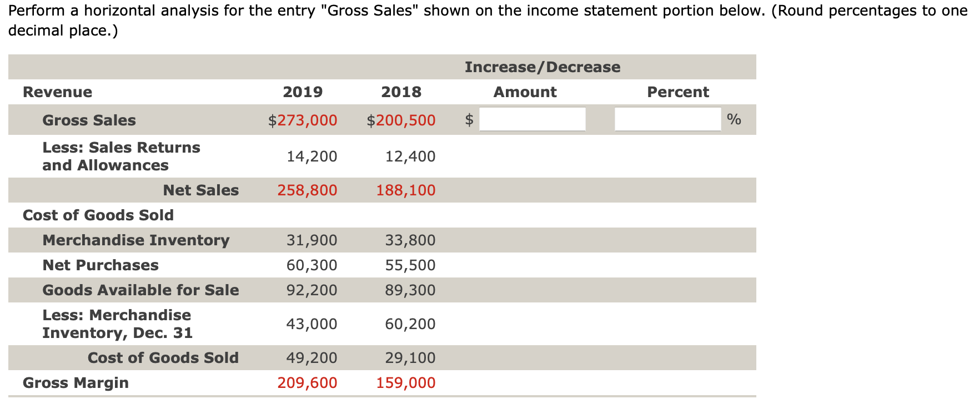Select the Merchandise Inventory row

point(135,240)
